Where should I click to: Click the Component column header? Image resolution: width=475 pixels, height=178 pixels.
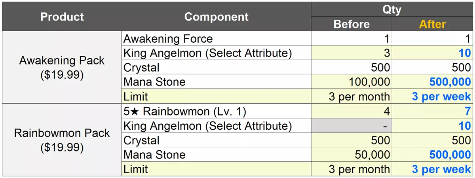tap(216, 17)
